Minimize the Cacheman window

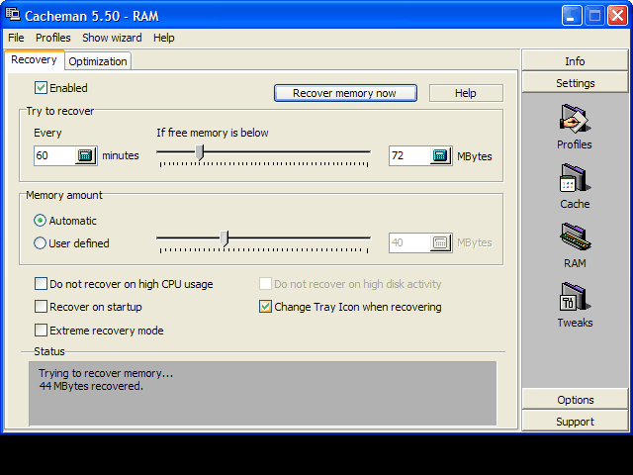(572, 16)
